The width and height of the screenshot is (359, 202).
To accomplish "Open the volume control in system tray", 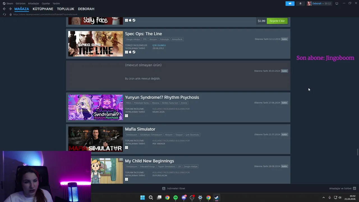I will [x=340, y=198].
